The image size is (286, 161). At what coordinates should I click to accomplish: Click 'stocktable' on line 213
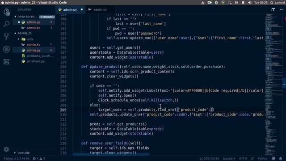pos(100,129)
